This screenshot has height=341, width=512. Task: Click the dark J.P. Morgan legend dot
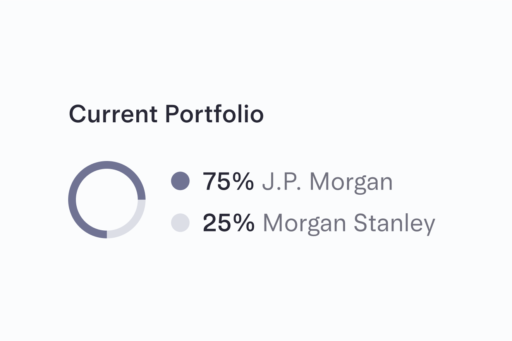pos(180,181)
